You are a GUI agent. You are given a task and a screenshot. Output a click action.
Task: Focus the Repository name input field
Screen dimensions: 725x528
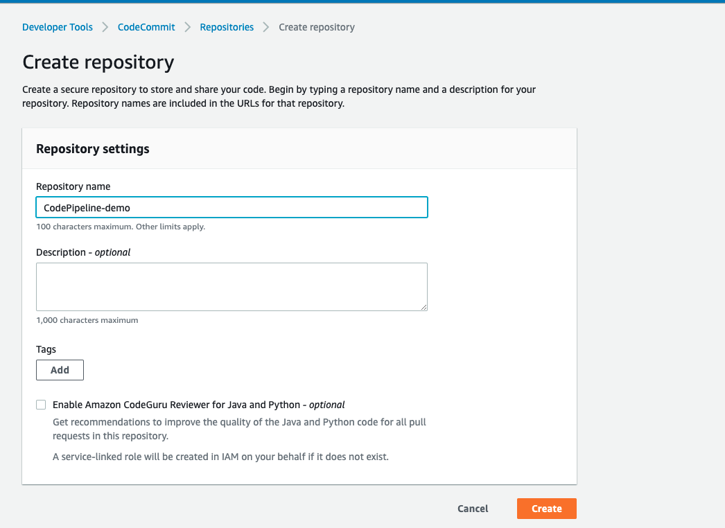(232, 207)
